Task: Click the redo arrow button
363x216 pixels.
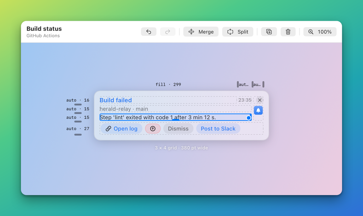Action: (x=167, y=32)
